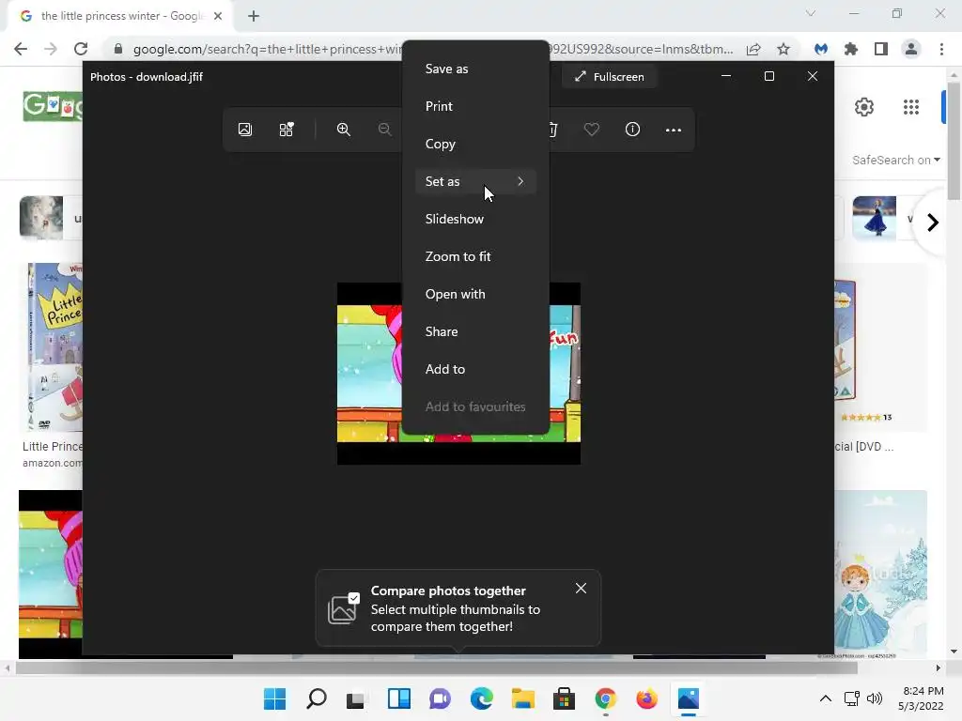
Task: Open the Google apps grid
Action: click(x=911, y=107)
